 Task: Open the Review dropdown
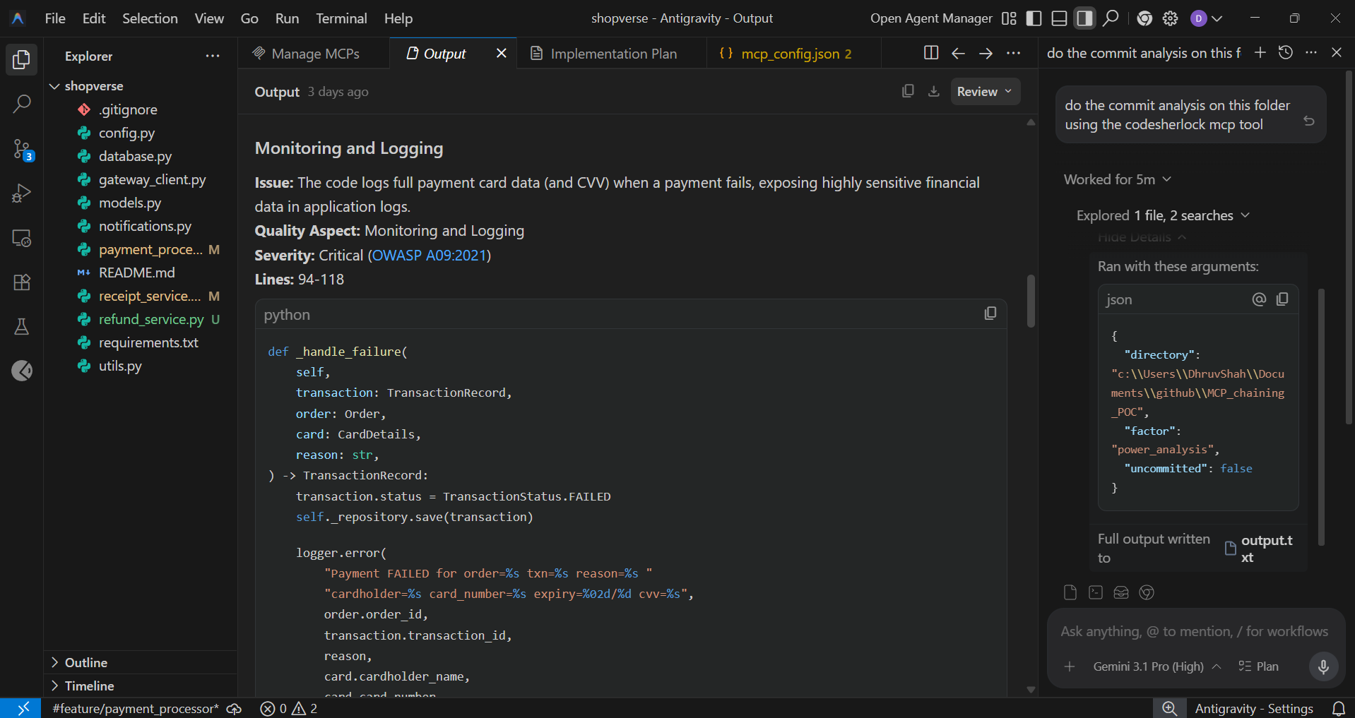pyautogui.click(x=985, y=91)
